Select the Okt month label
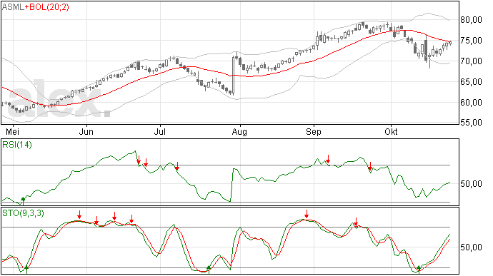This screenshot has width=493, height=276. (391, 131)
